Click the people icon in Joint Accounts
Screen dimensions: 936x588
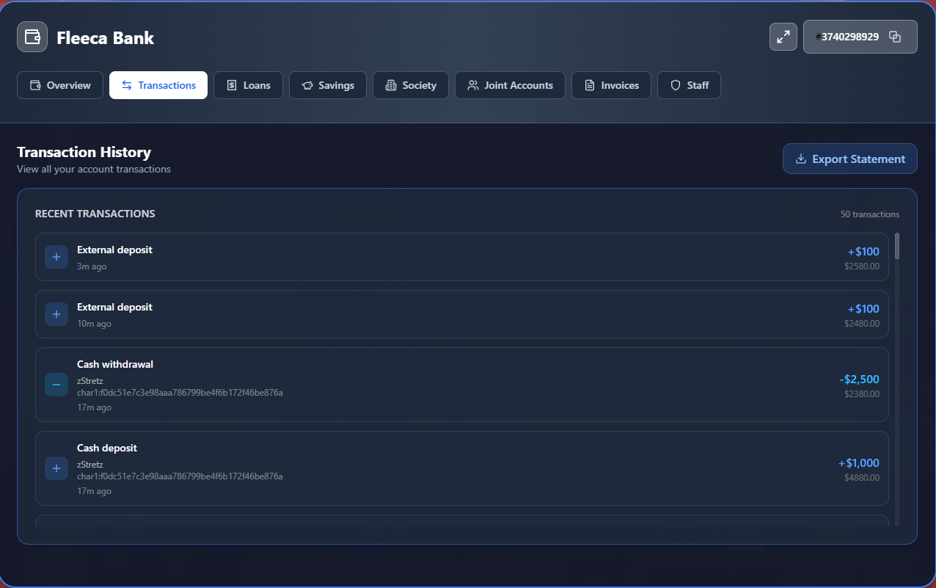[473, 85]
